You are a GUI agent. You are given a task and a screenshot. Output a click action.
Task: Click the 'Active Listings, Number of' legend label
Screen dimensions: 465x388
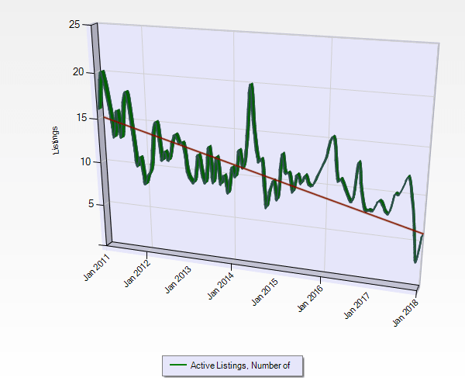(240, 365)
